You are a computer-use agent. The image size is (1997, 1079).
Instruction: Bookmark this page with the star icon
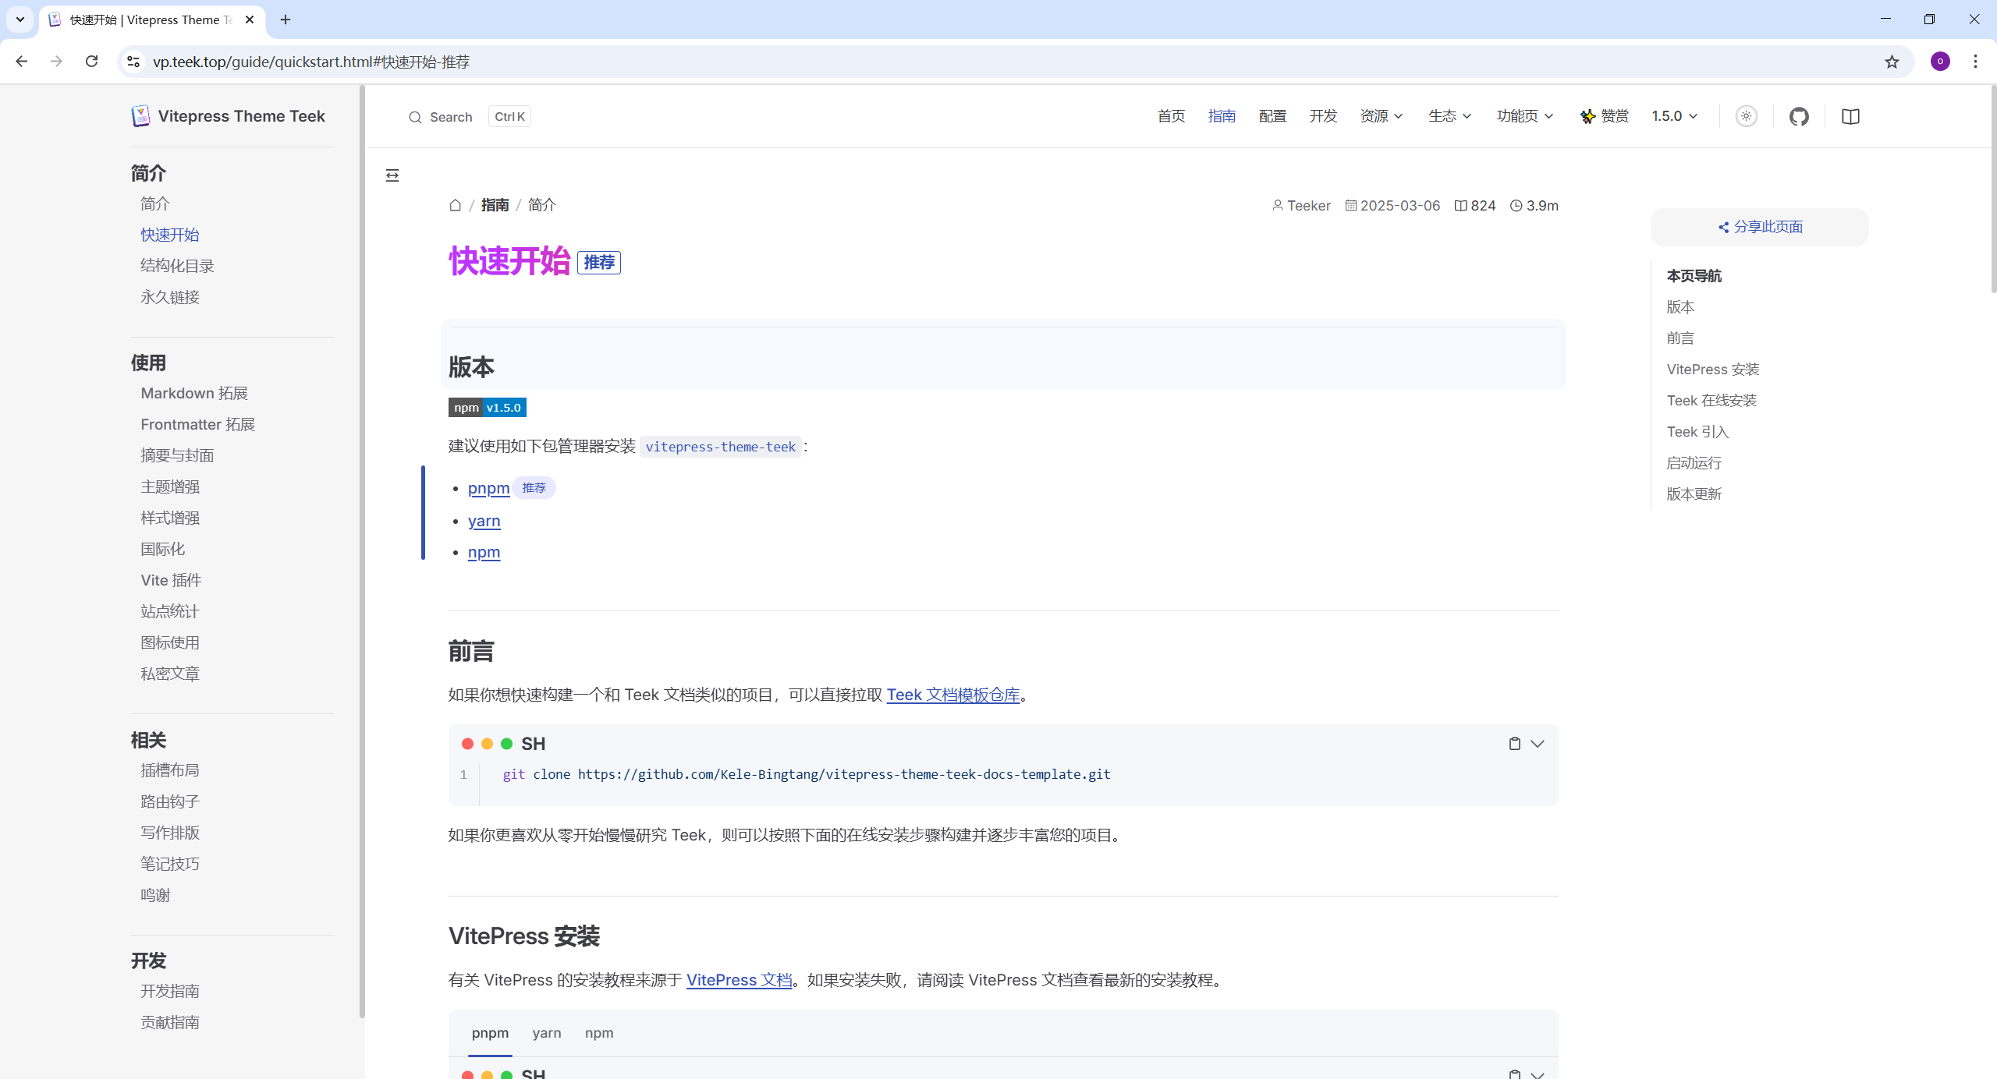point(1892,62)
